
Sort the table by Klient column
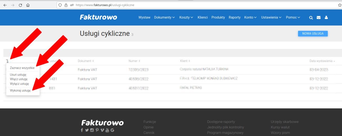(185, 61)
